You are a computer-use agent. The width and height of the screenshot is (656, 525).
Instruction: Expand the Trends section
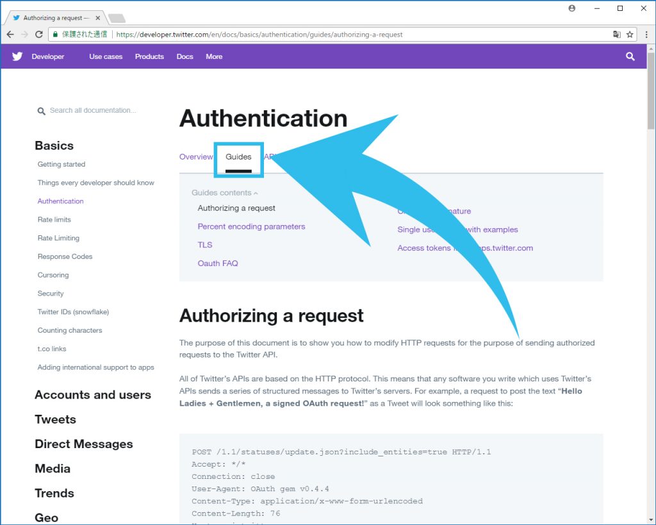[x=54, y=493]
